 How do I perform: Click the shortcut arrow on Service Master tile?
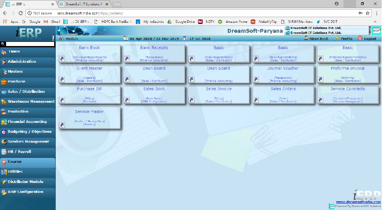click(62, 125)
